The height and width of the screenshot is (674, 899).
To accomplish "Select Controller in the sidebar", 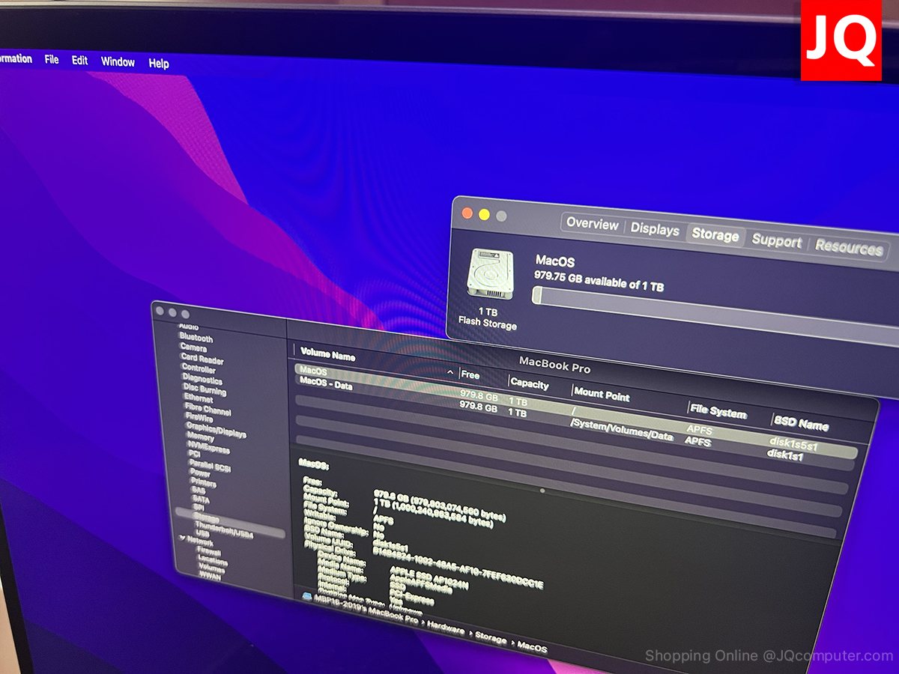I will [x=199, y=368].
